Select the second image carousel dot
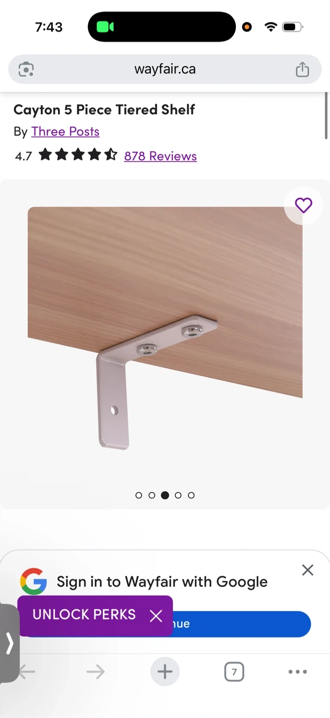The width and height of the screenshot is (330, 718). [152, 495]
